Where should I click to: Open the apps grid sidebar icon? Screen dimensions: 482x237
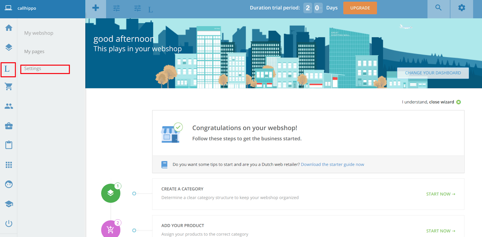coord(9,165)
